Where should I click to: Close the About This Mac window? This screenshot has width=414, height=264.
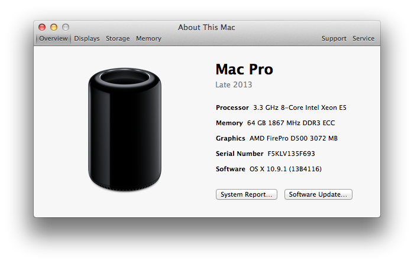[42, 27]
